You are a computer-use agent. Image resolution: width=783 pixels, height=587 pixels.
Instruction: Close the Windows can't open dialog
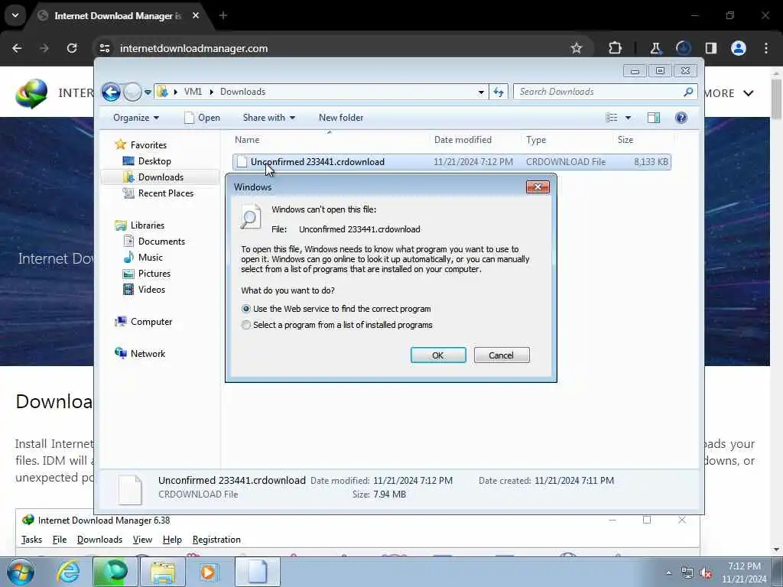[x=538, y=187]
